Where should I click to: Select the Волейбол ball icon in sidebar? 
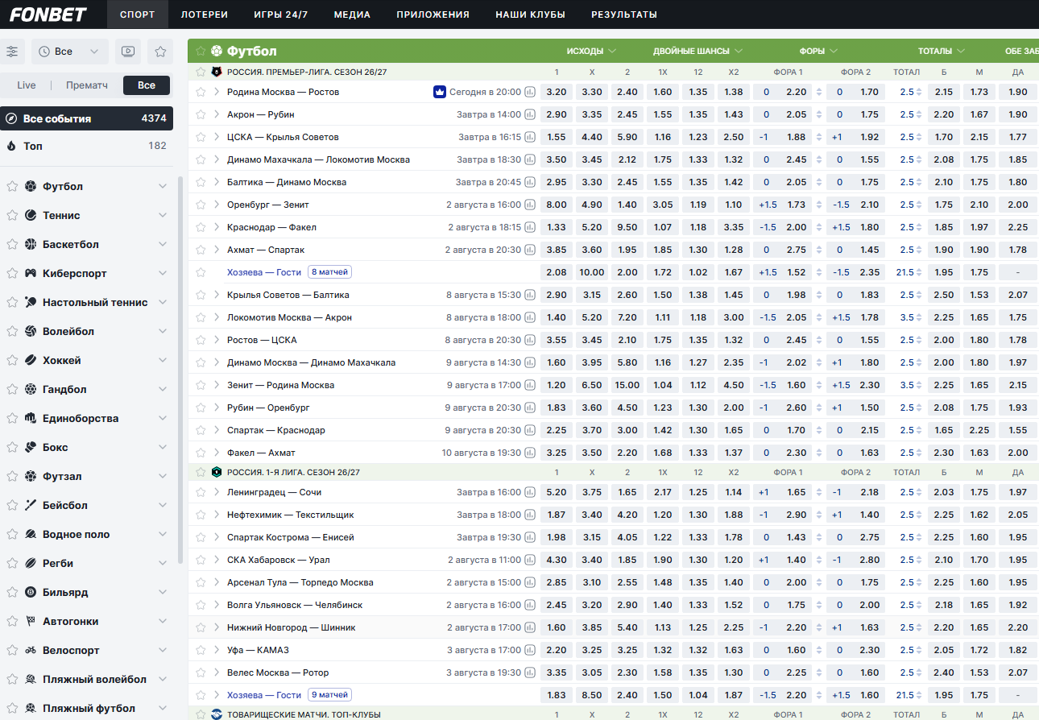(31, 331)
